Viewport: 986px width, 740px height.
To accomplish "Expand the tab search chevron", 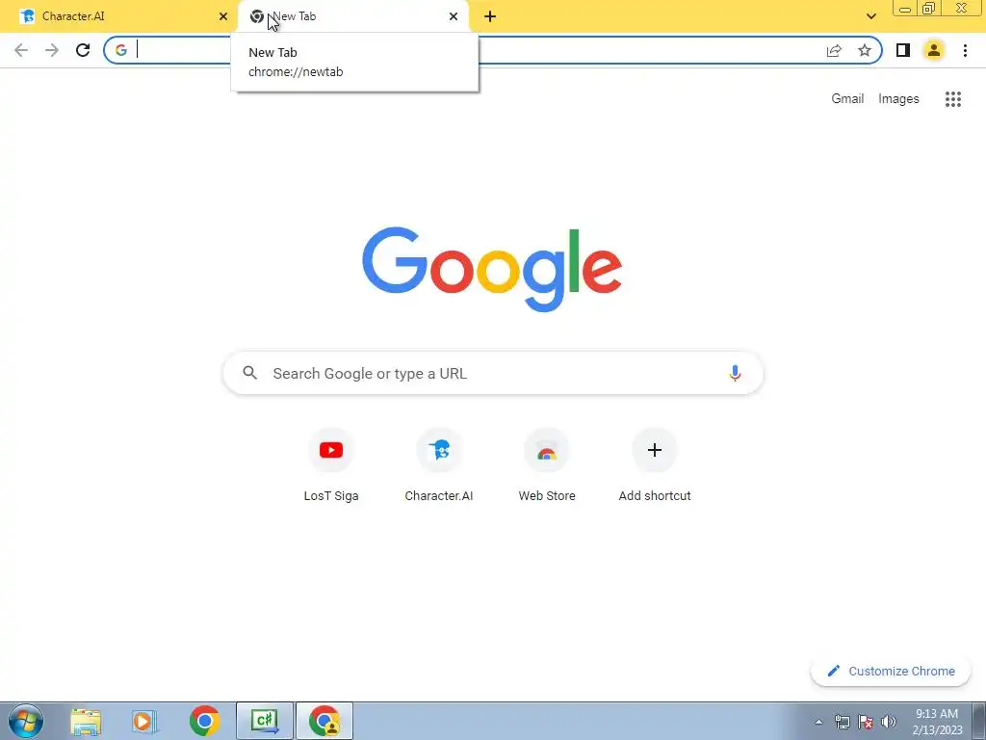I will (870, 16).
